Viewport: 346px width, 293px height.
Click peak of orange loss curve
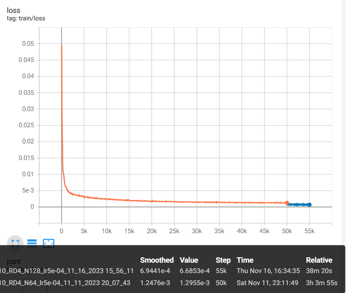click(x=61, y=46)
